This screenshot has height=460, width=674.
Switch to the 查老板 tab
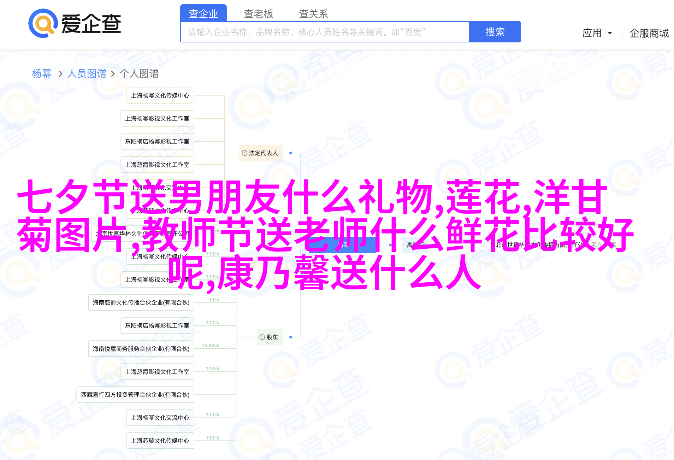(x=258, y=13)
